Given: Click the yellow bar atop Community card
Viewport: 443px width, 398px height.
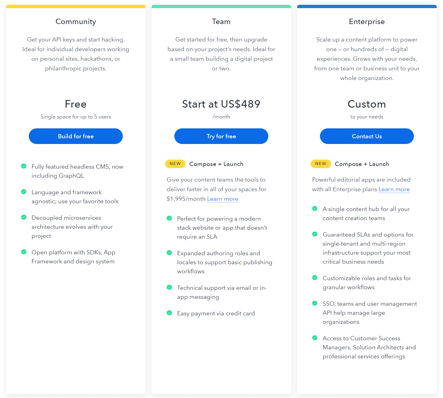Looking at the screenshot, I should [x=76, y=6].
